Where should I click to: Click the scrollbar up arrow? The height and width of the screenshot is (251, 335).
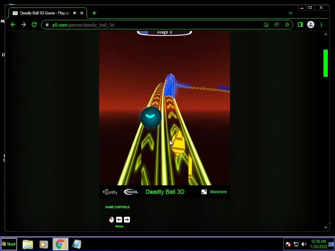pos(326,34)
